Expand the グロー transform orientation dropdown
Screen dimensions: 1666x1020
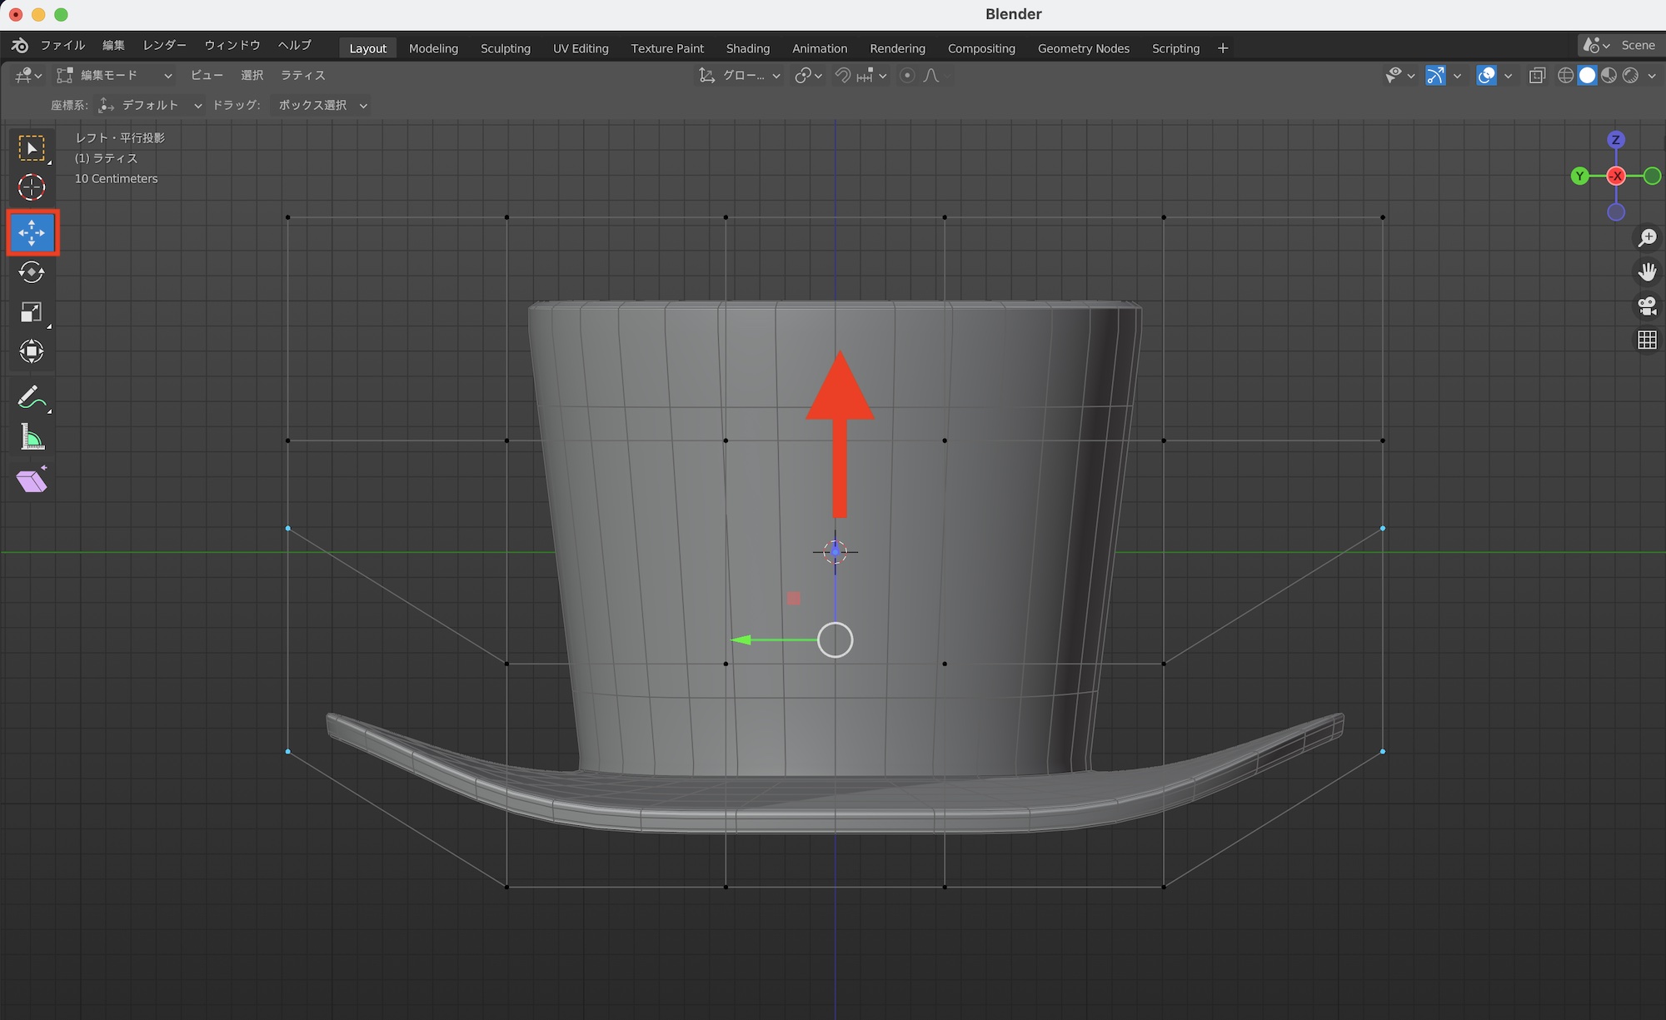tap(740, 76)
